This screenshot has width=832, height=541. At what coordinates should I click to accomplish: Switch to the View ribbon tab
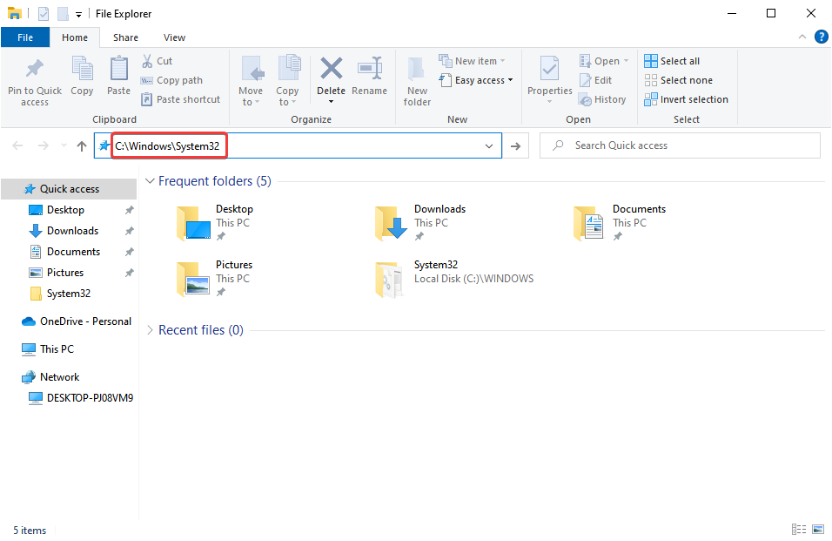(x=175, y=37)
